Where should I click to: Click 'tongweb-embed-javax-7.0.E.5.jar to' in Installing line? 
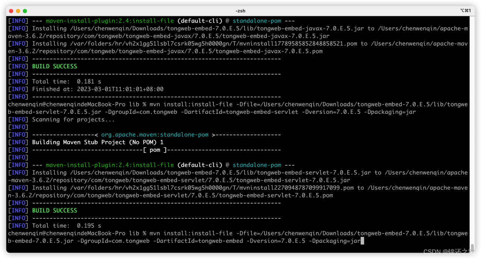click(x=316, y=28)
